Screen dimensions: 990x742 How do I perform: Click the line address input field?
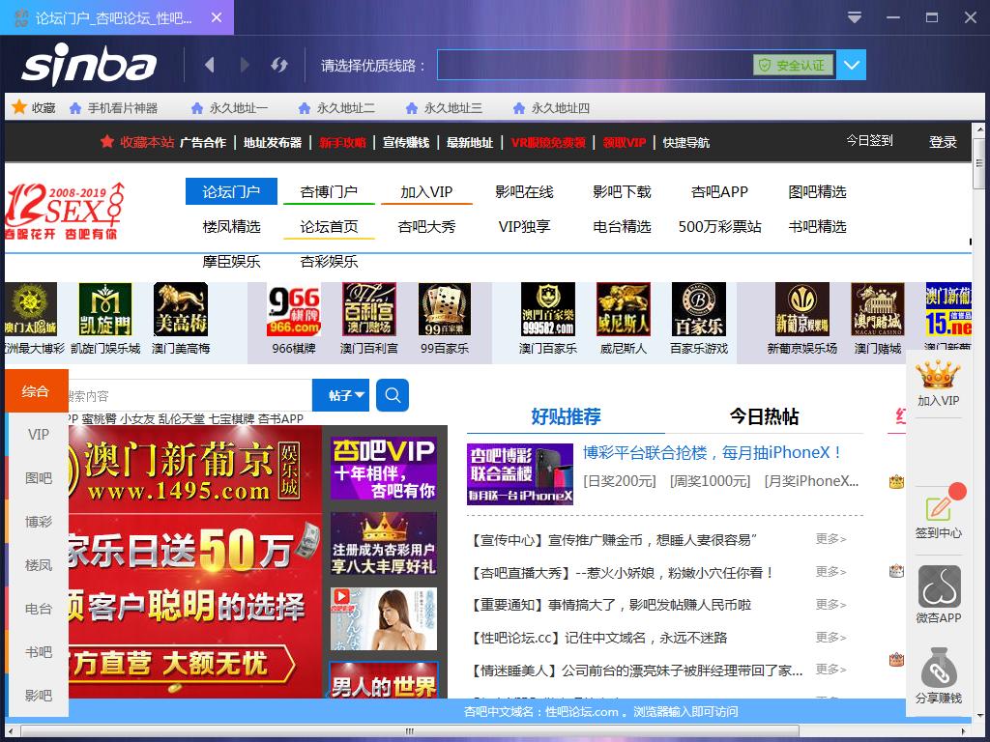point(595,65)
